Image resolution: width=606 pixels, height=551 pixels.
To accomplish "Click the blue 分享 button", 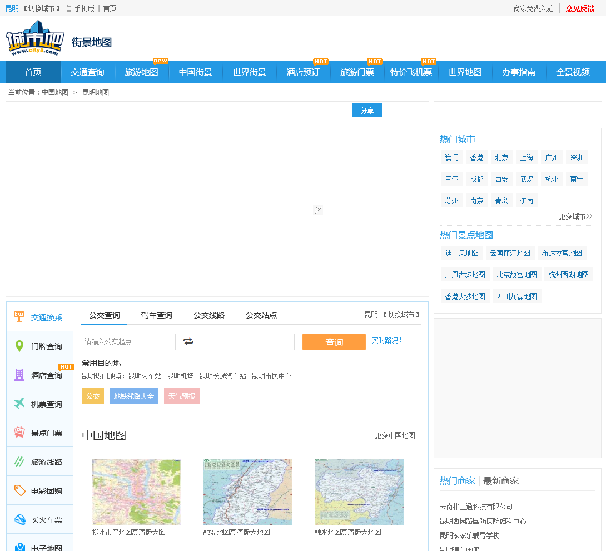I will click(367, 111).
